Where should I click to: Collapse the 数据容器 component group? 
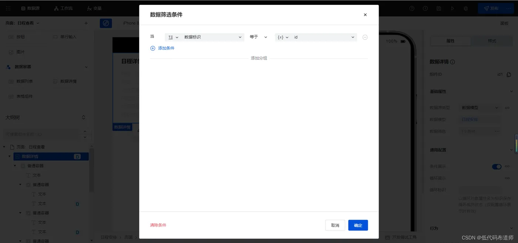[86, 67]
